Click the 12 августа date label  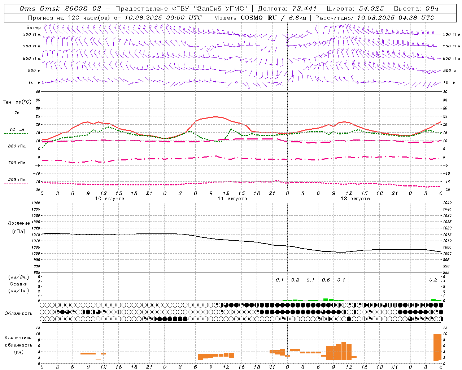click(355, 199)
